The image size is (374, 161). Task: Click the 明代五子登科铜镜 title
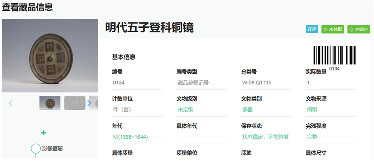[x=149, y=28]
